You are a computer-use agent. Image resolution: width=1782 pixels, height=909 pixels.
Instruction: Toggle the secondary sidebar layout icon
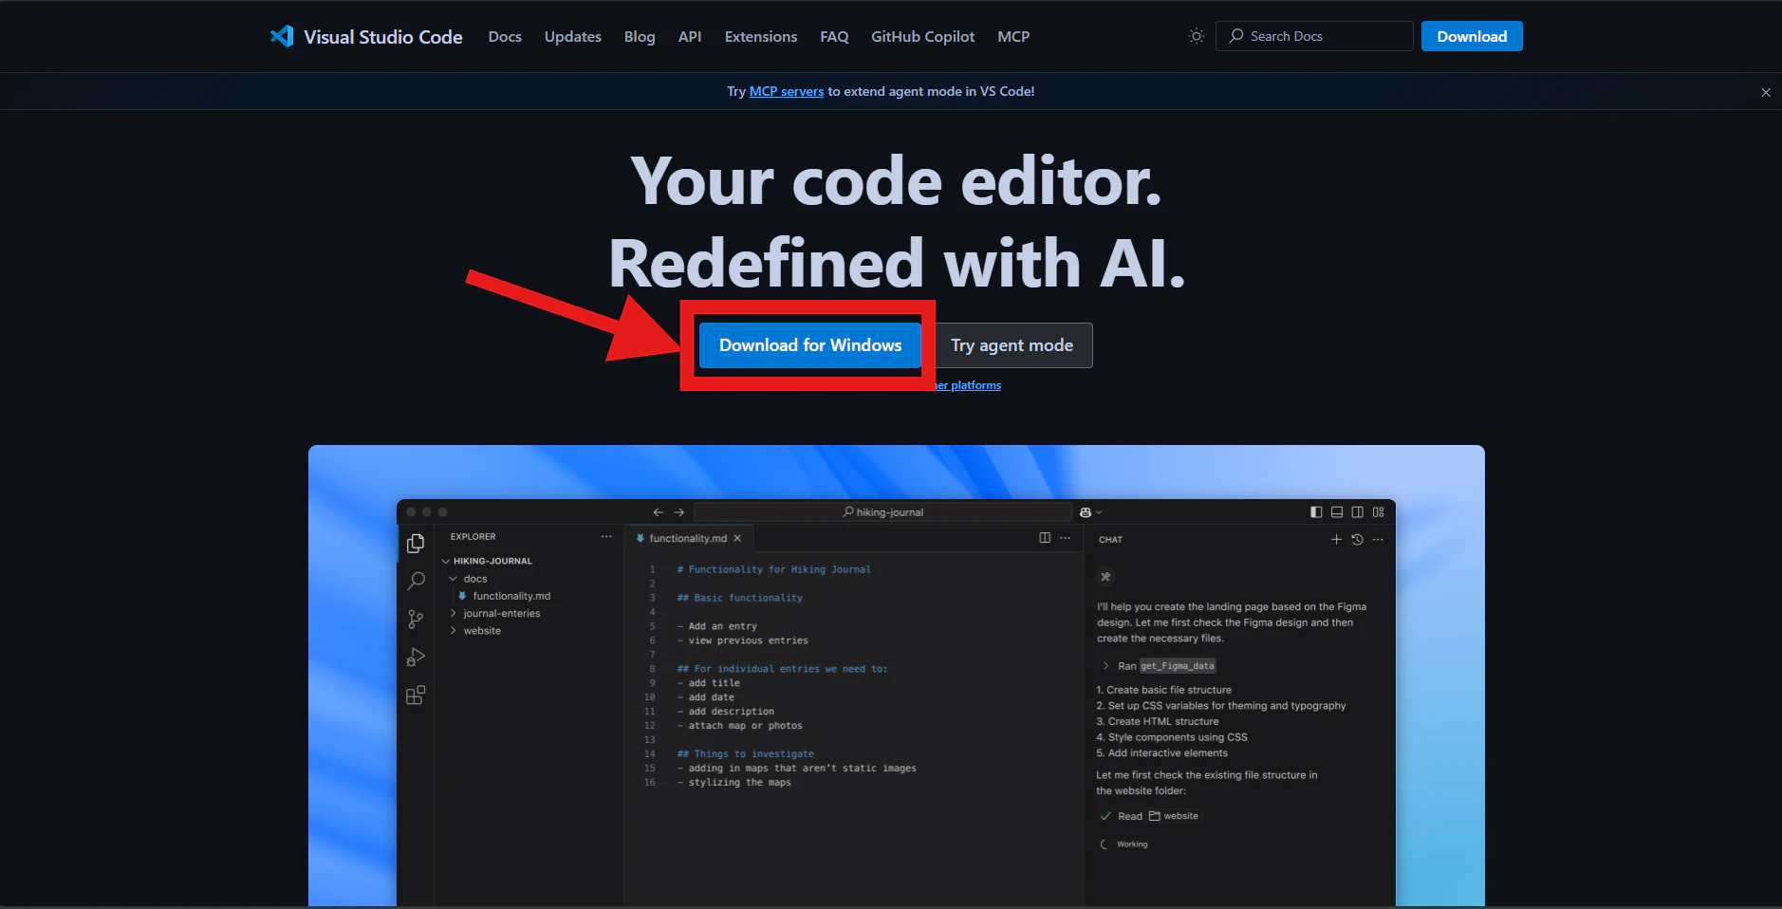(x=1358, y=512)
